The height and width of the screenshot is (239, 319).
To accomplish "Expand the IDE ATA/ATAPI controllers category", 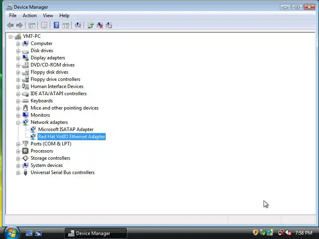I will [18, 94].
